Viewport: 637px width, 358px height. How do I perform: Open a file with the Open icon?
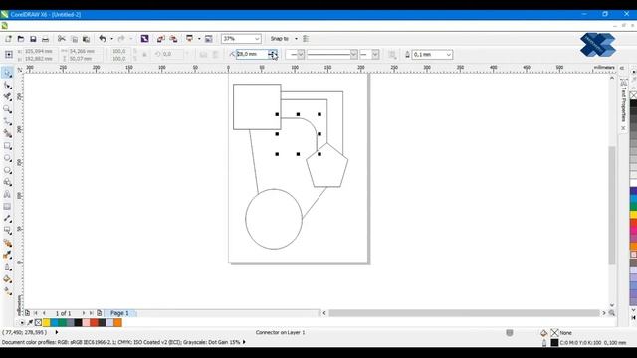pyautogui.click(x=21, y=39)
